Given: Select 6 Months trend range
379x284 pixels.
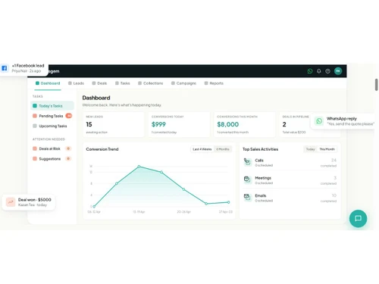Looking at the screenshot, I should pos(223,149).
